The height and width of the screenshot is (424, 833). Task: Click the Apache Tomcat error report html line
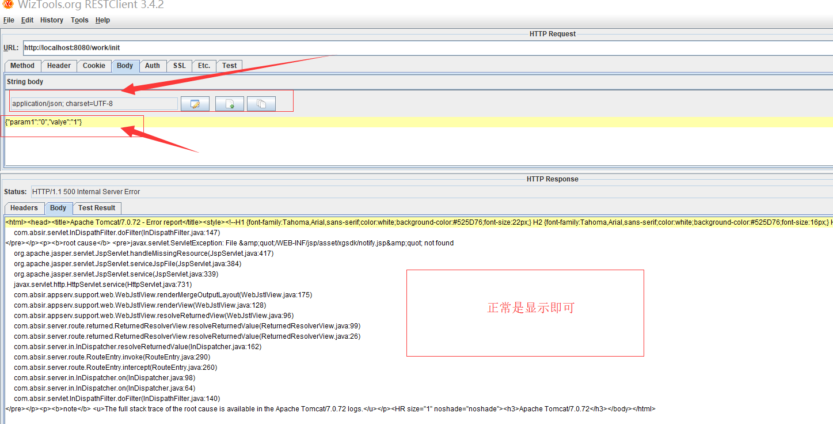pyautogui.click(x=419, y=222)
